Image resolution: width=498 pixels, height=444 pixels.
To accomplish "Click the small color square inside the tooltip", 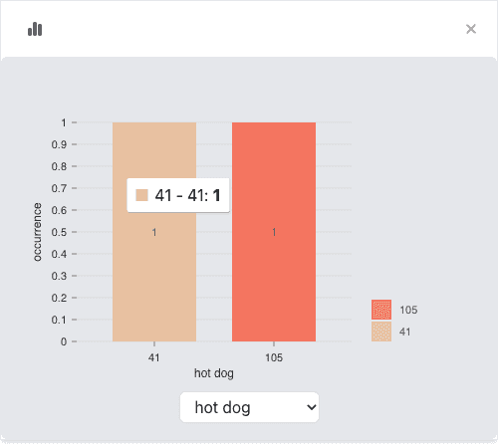I will [141, 195].
